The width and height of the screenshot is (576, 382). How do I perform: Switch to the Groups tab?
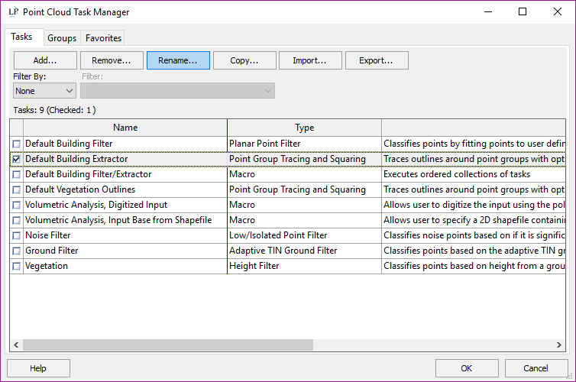point(62,38)
